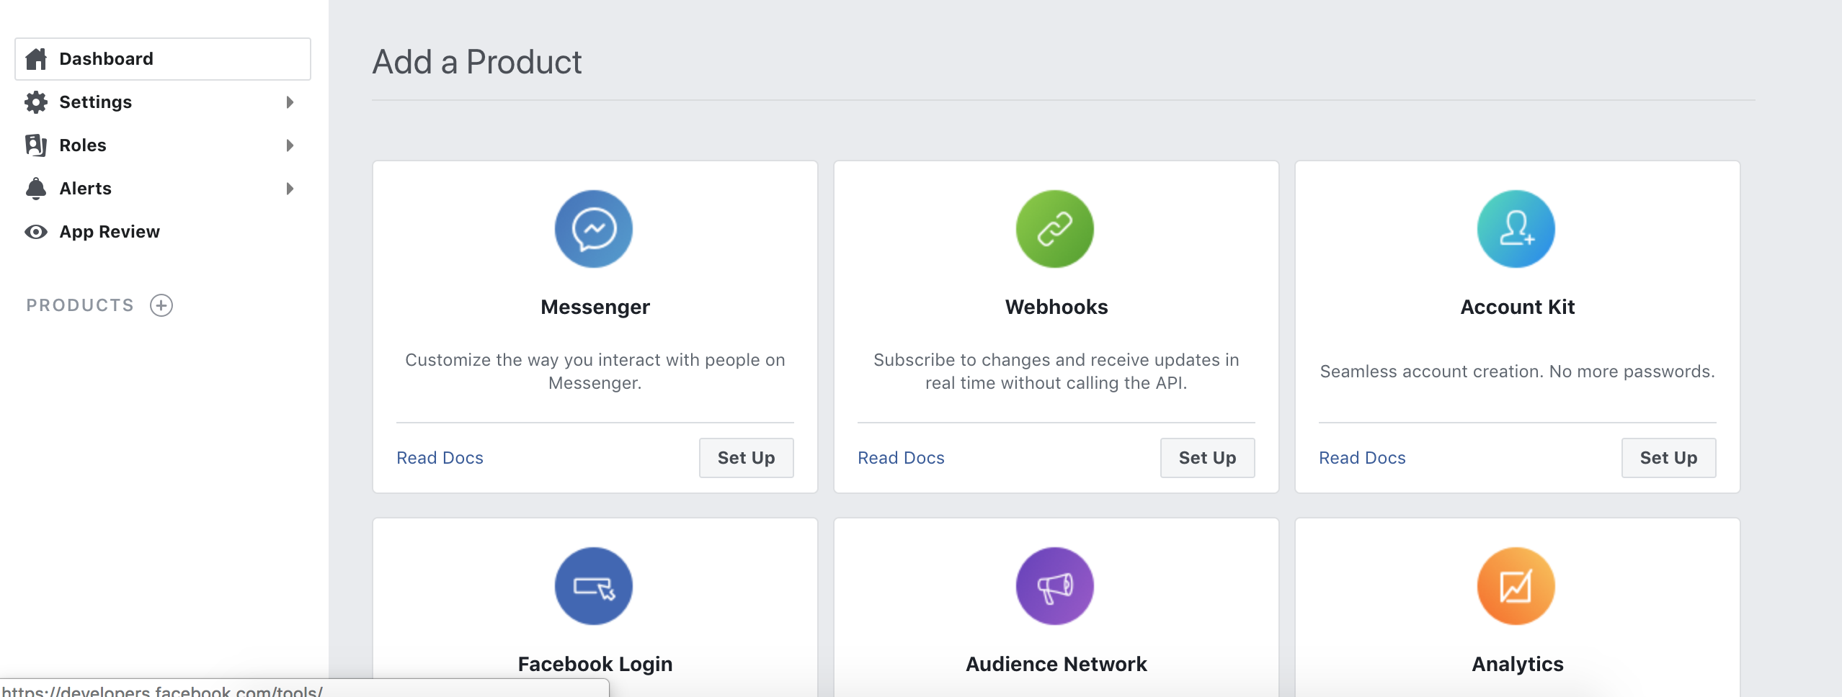Read Docs for Webhooks
Screen dimensions: 1842x697
tap(901, 458)
